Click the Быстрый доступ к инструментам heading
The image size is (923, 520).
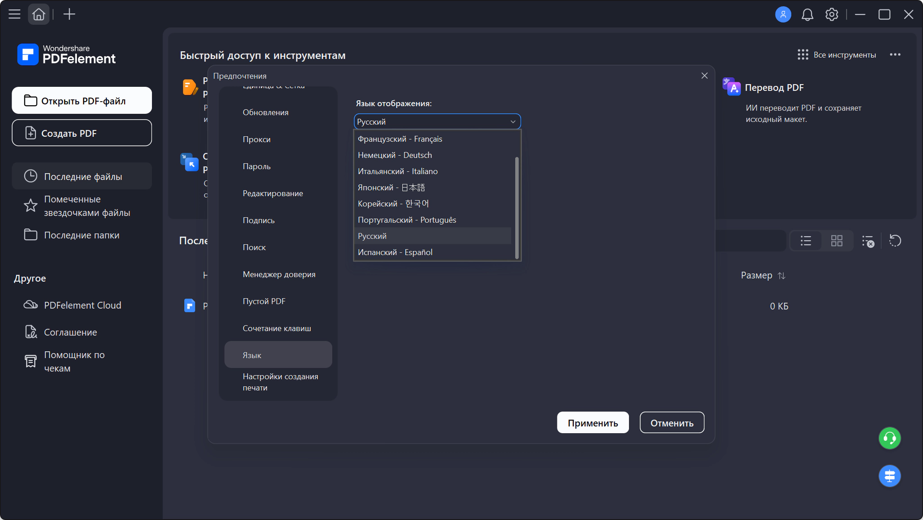[x=263, y=55]
